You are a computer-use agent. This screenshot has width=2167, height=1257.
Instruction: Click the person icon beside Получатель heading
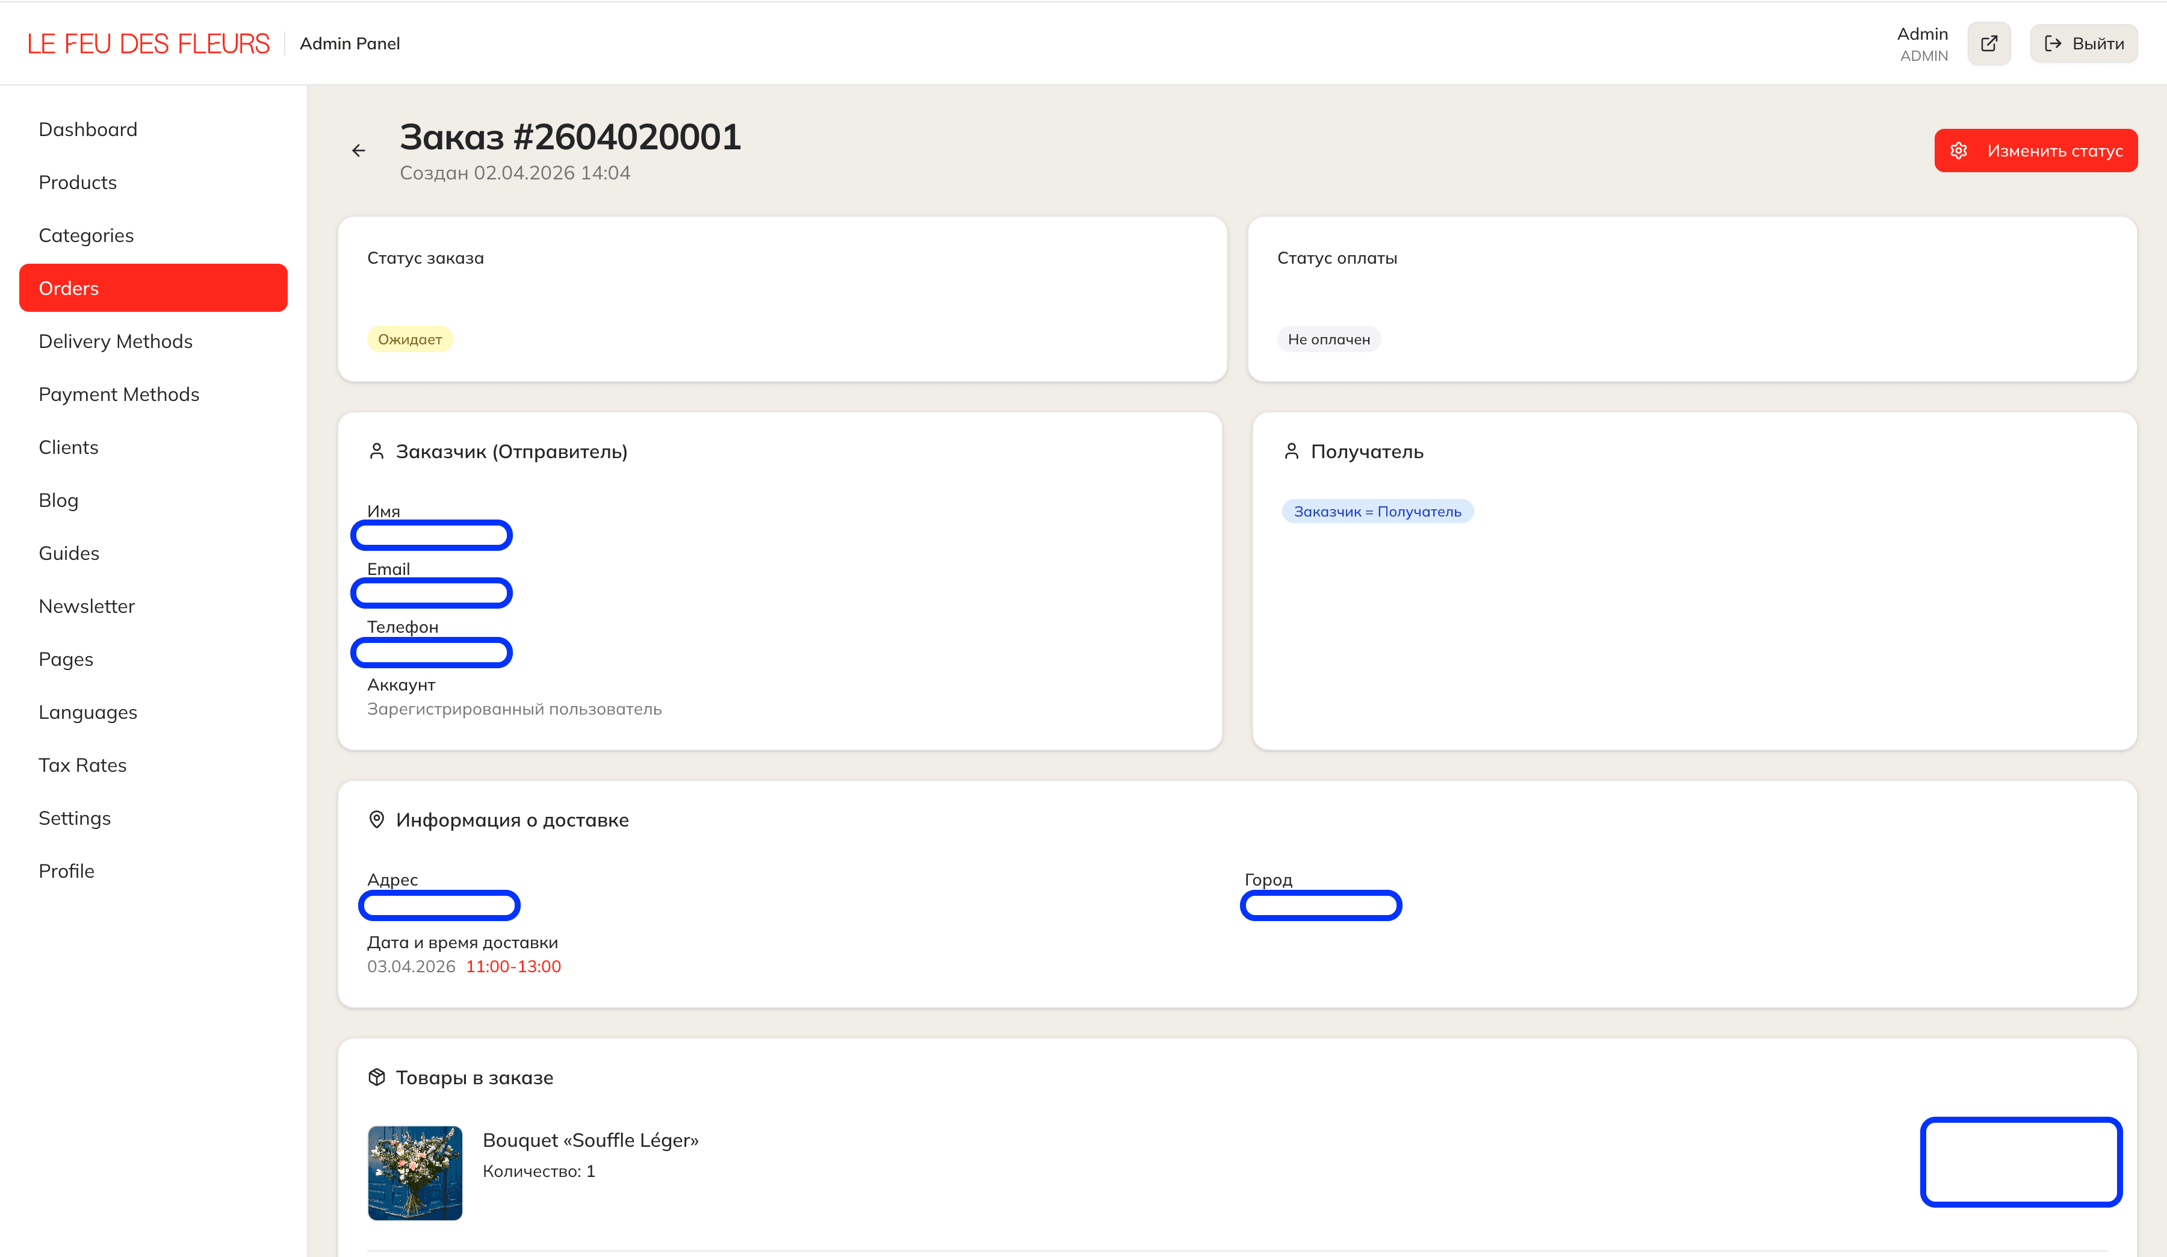coord(1291,452)
